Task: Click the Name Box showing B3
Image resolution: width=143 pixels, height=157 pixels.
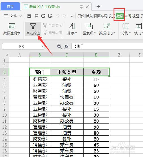Action: 23,46
